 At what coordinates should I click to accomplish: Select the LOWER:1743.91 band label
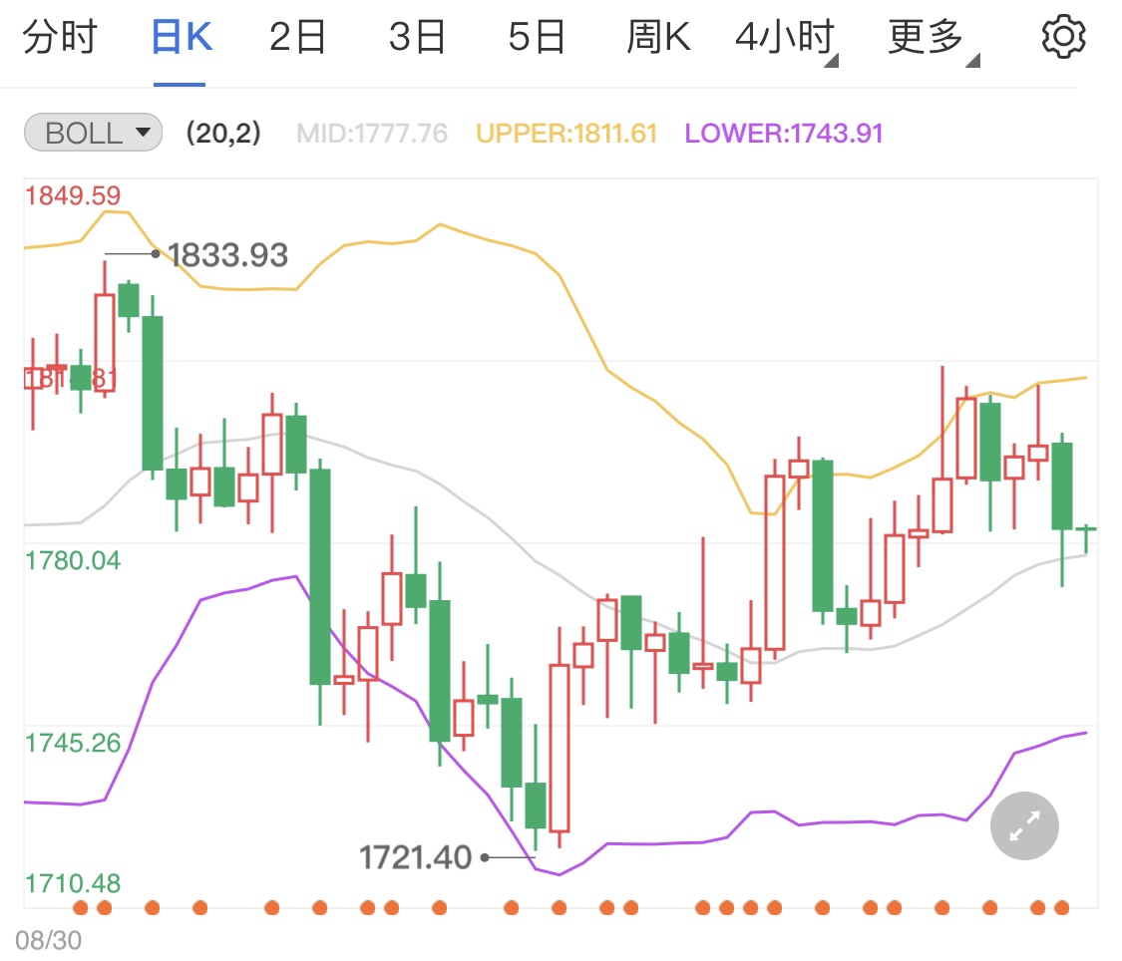(784, 134)
